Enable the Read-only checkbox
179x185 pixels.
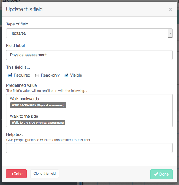point(37,75)
